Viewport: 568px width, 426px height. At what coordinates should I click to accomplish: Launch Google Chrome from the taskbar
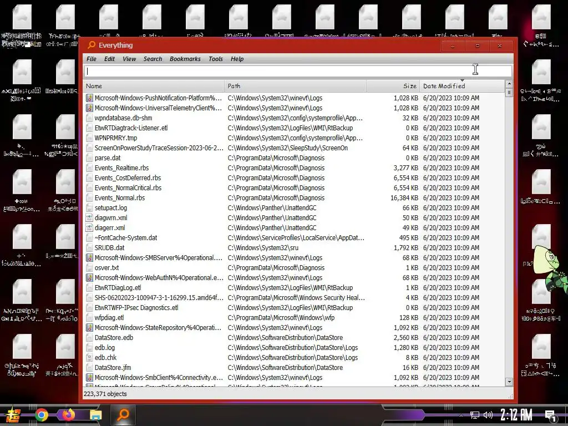41,415
